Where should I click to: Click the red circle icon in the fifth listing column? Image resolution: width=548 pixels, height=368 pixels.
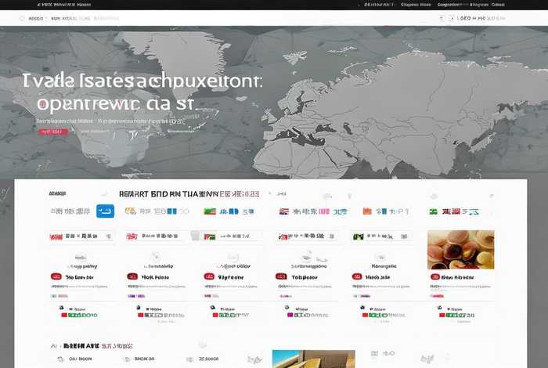[357, 276]
